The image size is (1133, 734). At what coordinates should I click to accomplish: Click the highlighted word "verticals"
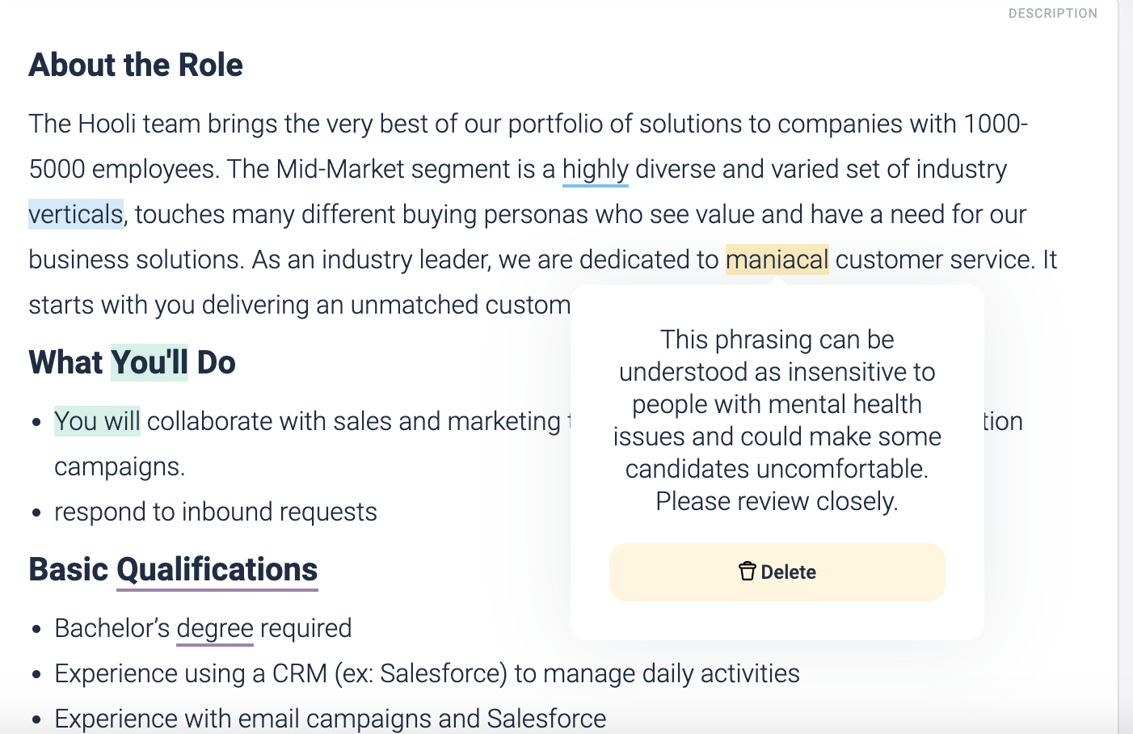coord(76,214)
